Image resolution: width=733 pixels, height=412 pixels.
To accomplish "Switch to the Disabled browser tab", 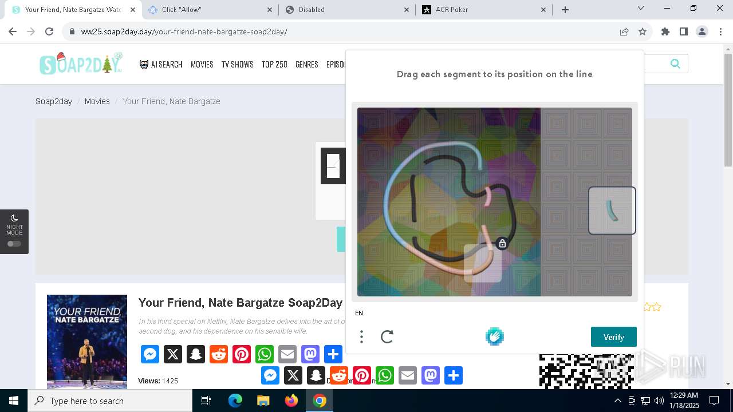I will [x=347, y=9].
